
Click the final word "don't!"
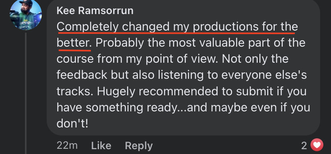point(72,124)
